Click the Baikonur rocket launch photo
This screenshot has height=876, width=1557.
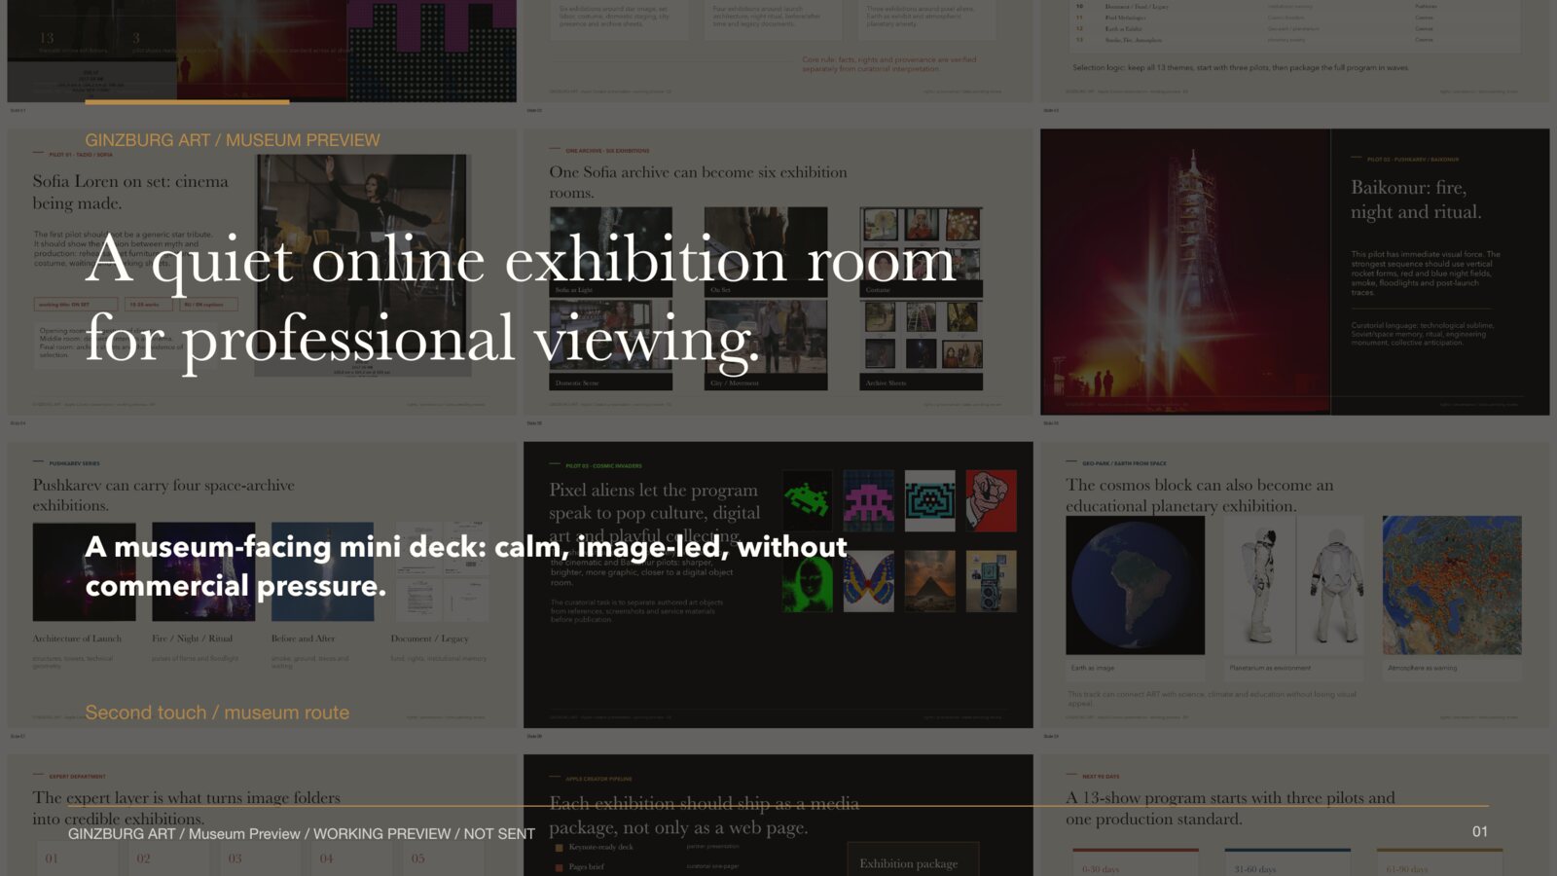point(1185,273)
